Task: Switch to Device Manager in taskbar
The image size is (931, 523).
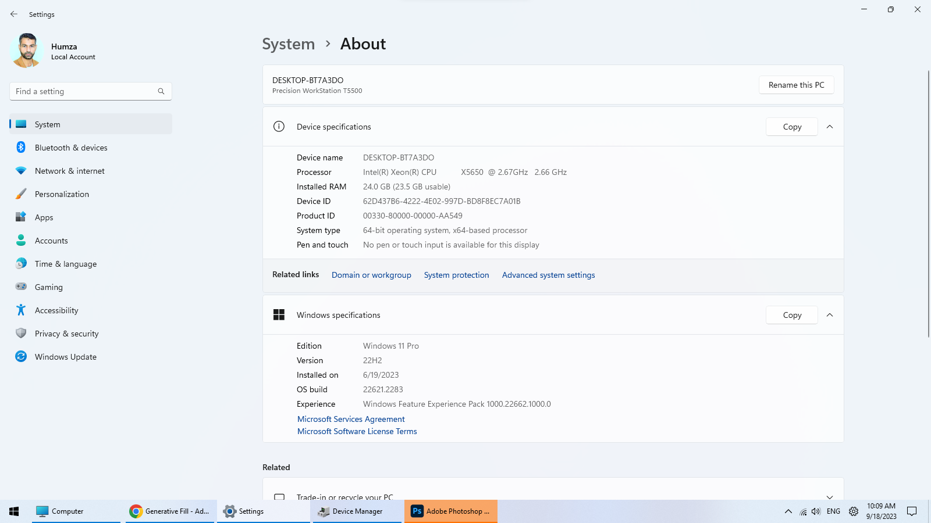Action: [x=357, y=511]
